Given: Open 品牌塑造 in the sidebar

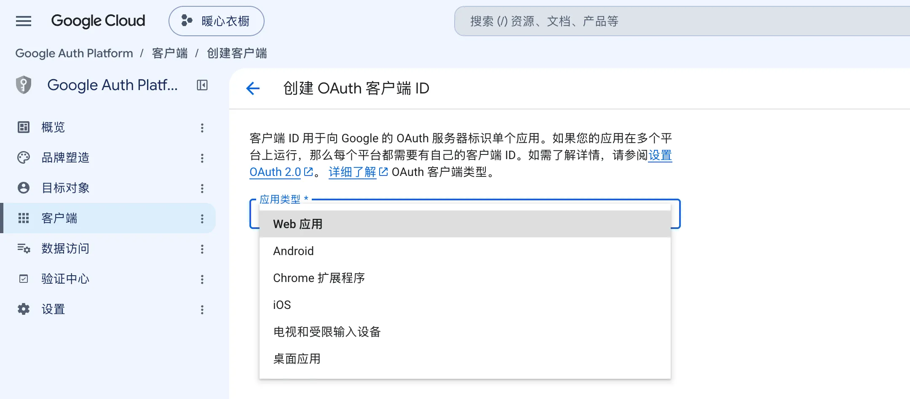Looking at the screenshot, I should point(108,157).
